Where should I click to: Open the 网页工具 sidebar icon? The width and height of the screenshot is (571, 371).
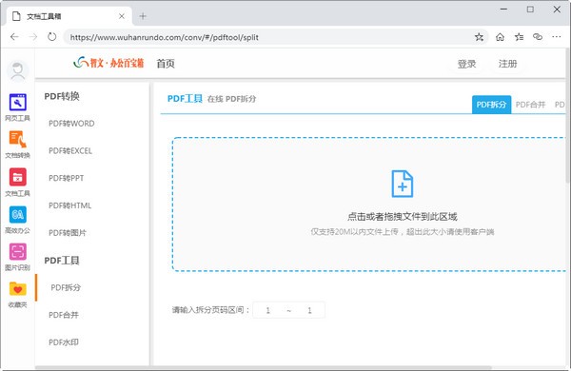[17, 107]
